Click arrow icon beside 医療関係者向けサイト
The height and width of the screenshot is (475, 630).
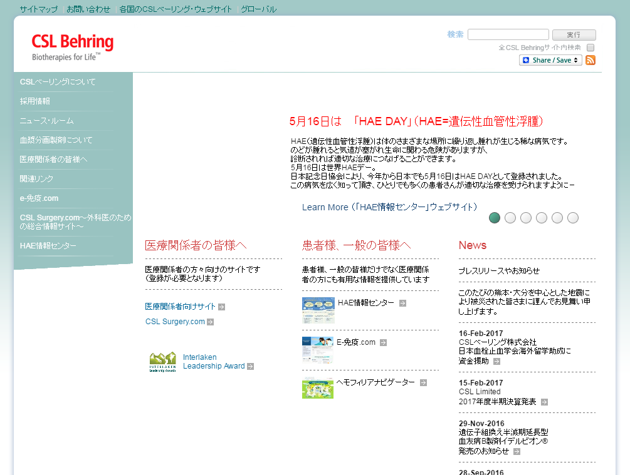(x=221, y=307)
